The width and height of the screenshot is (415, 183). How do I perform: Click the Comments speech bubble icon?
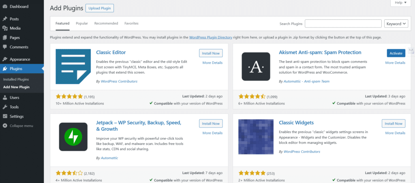(x=5, y=47)
